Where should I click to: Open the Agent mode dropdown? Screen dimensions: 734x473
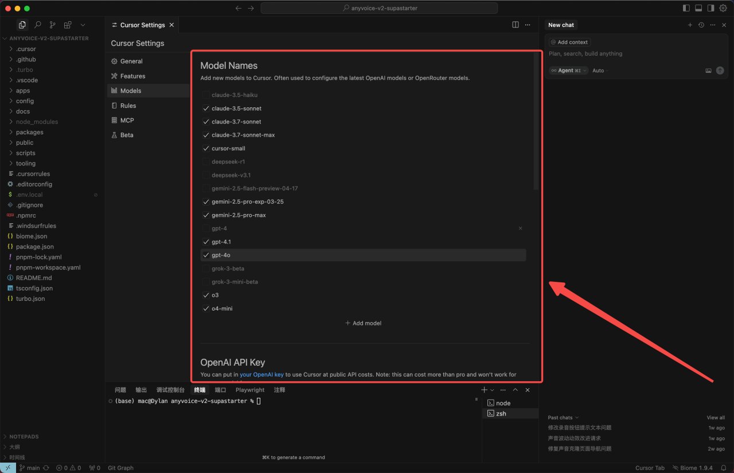click(x=568, y=71)
